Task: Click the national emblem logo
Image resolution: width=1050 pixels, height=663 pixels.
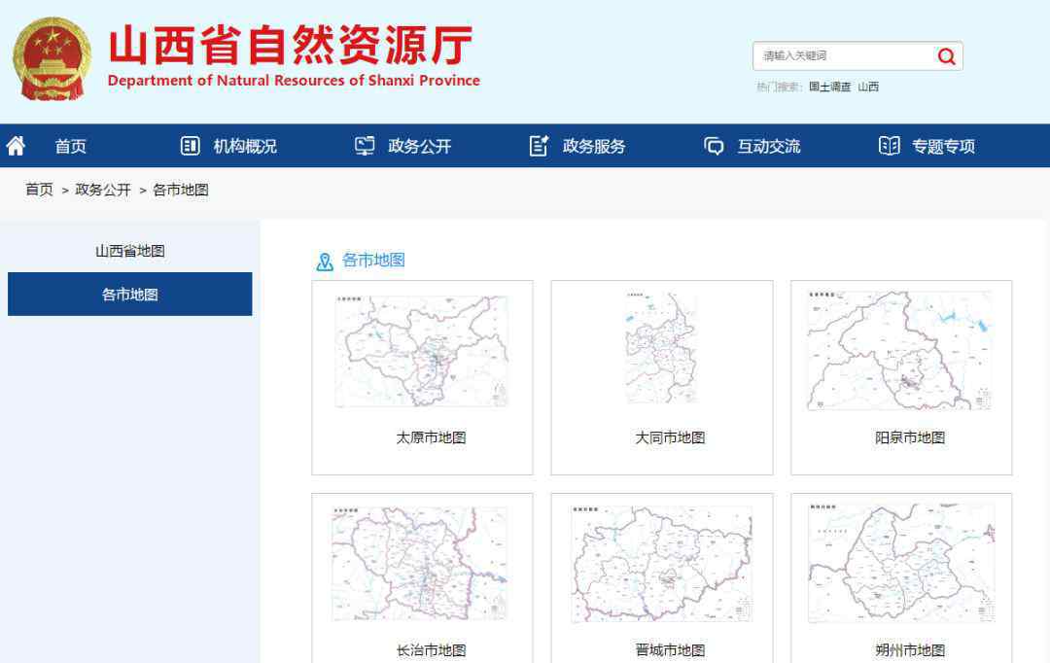Action: pos(51,58)
